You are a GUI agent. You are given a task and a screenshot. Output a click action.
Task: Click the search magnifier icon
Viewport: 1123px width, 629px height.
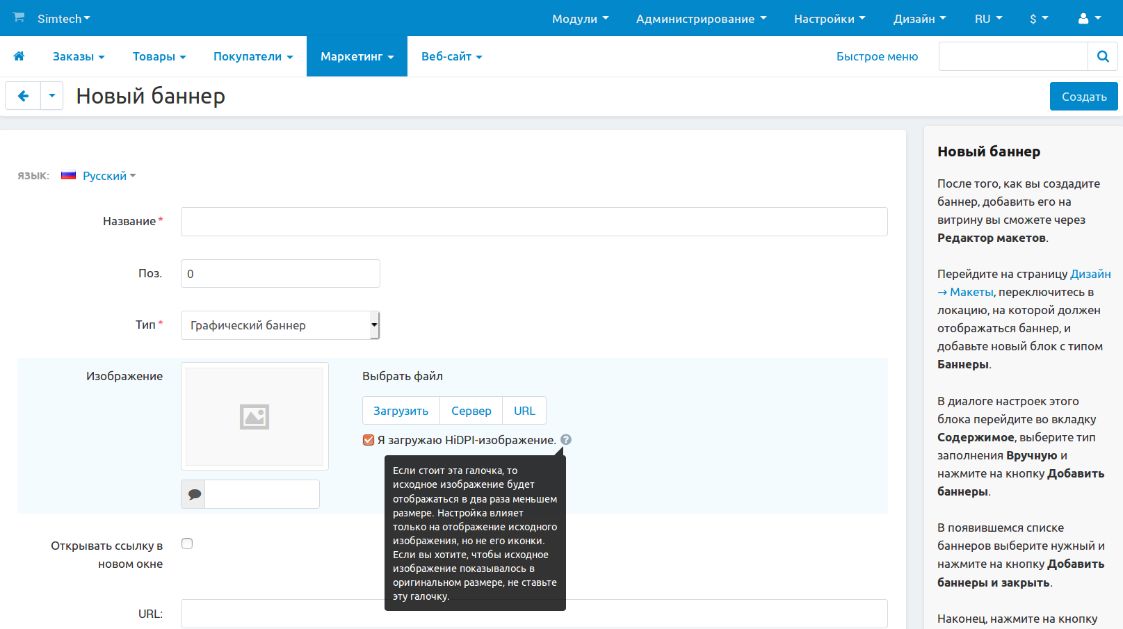1103,56
